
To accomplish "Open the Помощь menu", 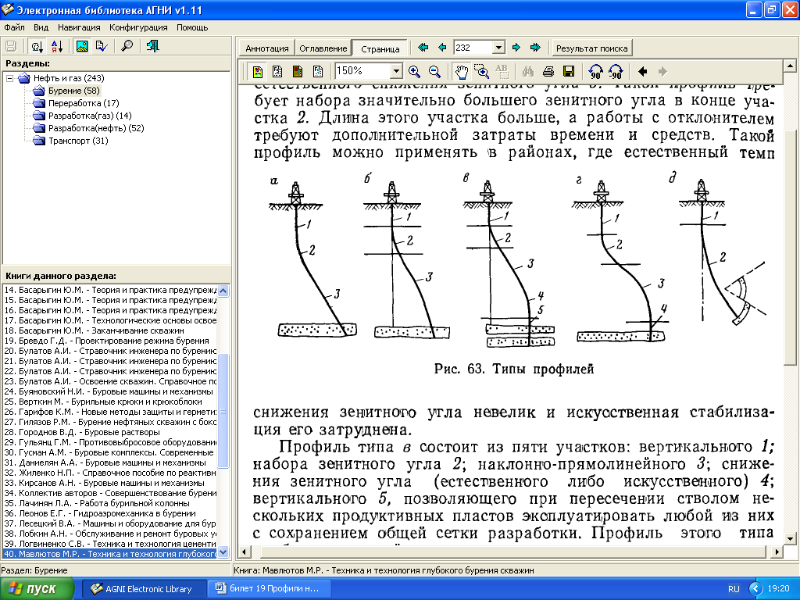I will point(192,27).
